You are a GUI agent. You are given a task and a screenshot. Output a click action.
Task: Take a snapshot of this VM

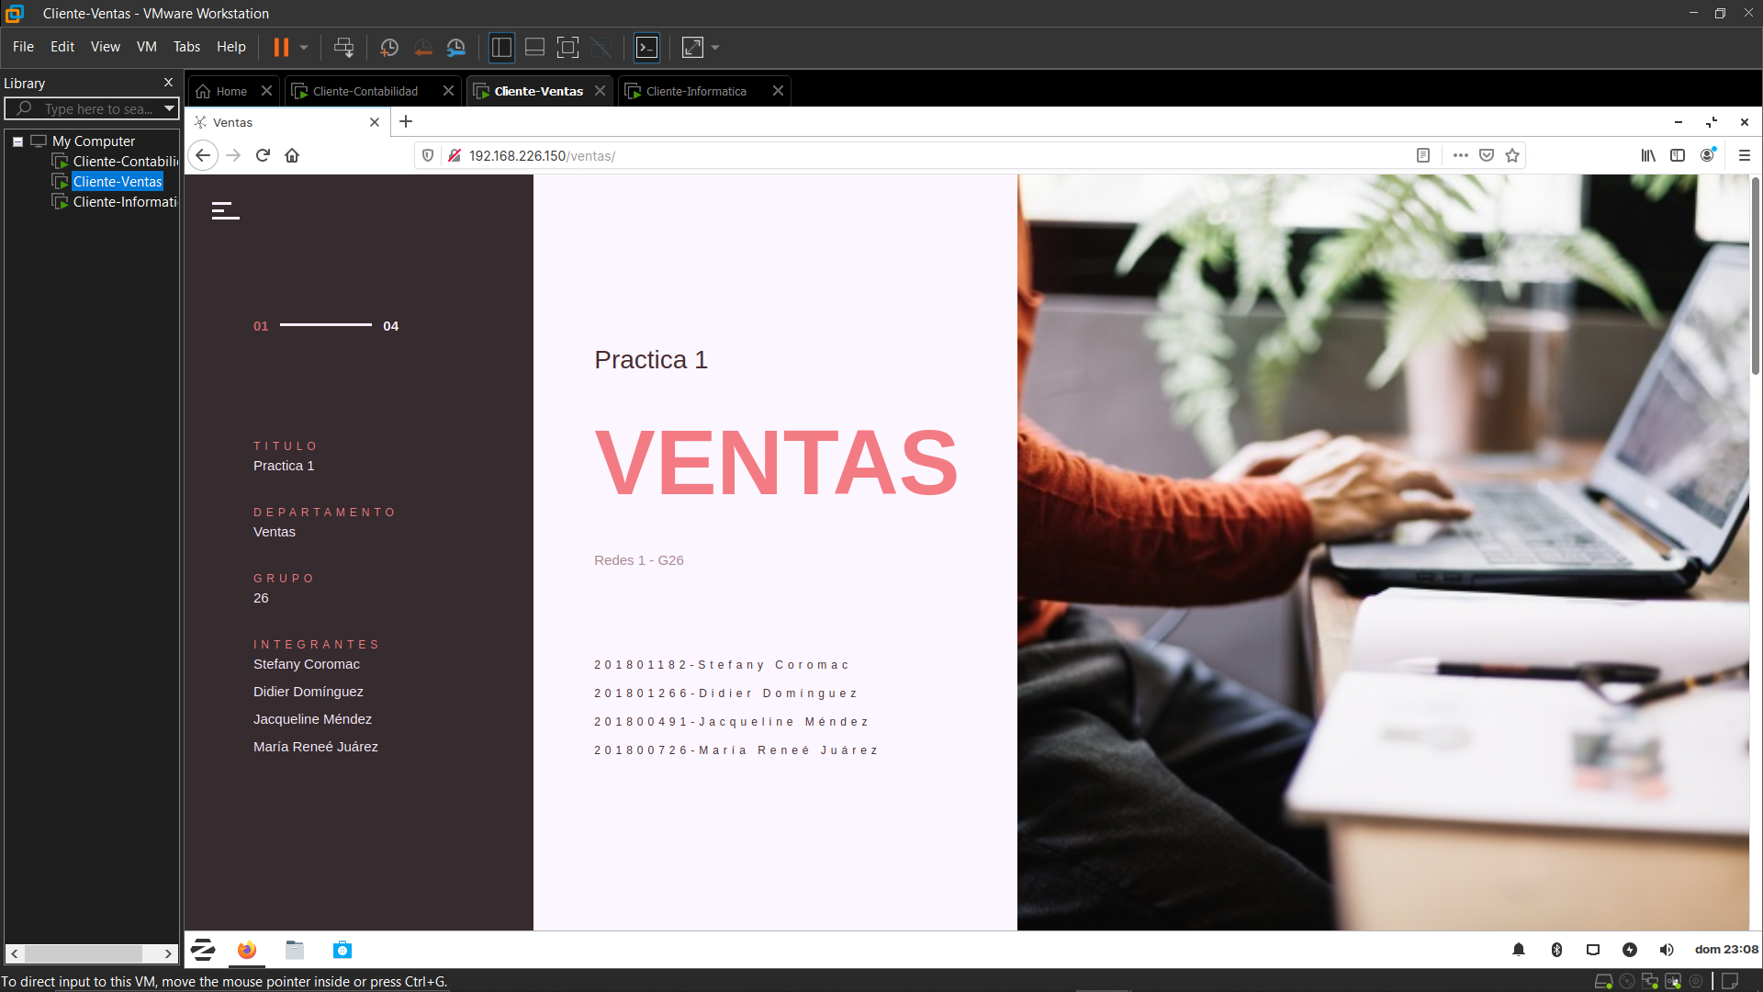click(389, 47)
